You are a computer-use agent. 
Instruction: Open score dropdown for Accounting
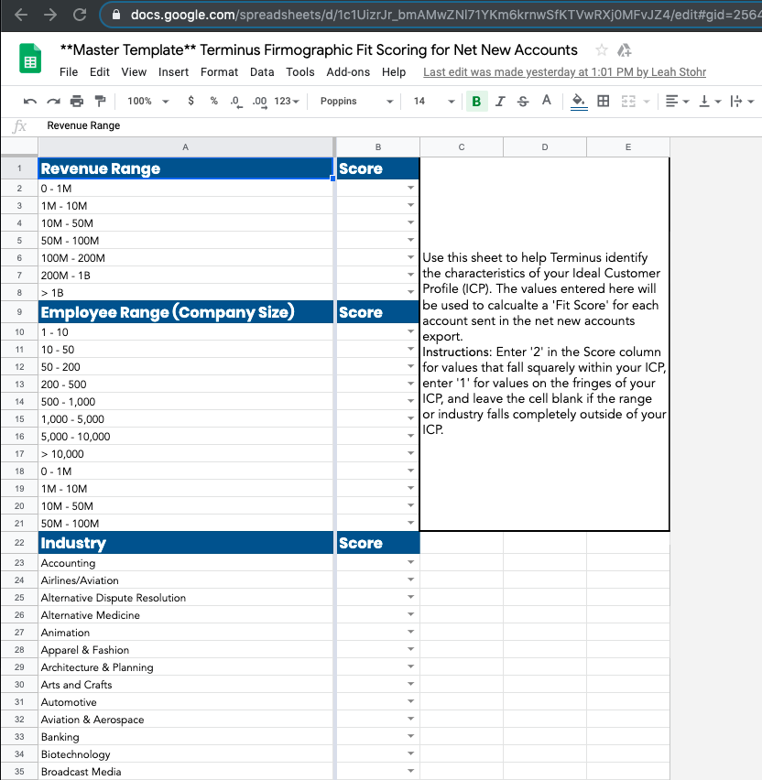coord(410,562)
